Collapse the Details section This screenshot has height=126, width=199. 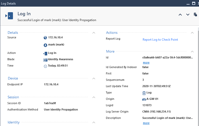(x=94, y=33)
